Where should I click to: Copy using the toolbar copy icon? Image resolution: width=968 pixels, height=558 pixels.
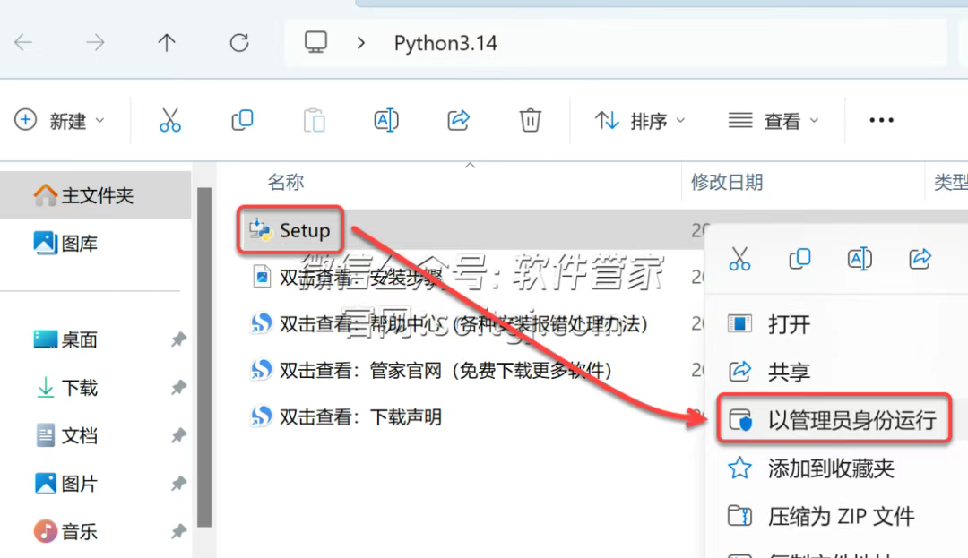(x=242, y=120)
